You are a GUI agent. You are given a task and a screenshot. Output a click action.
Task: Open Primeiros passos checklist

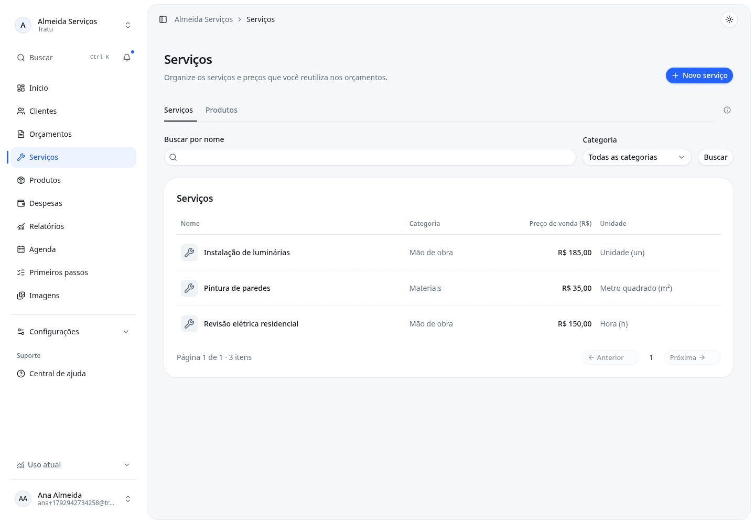click(x=73, y=272)
